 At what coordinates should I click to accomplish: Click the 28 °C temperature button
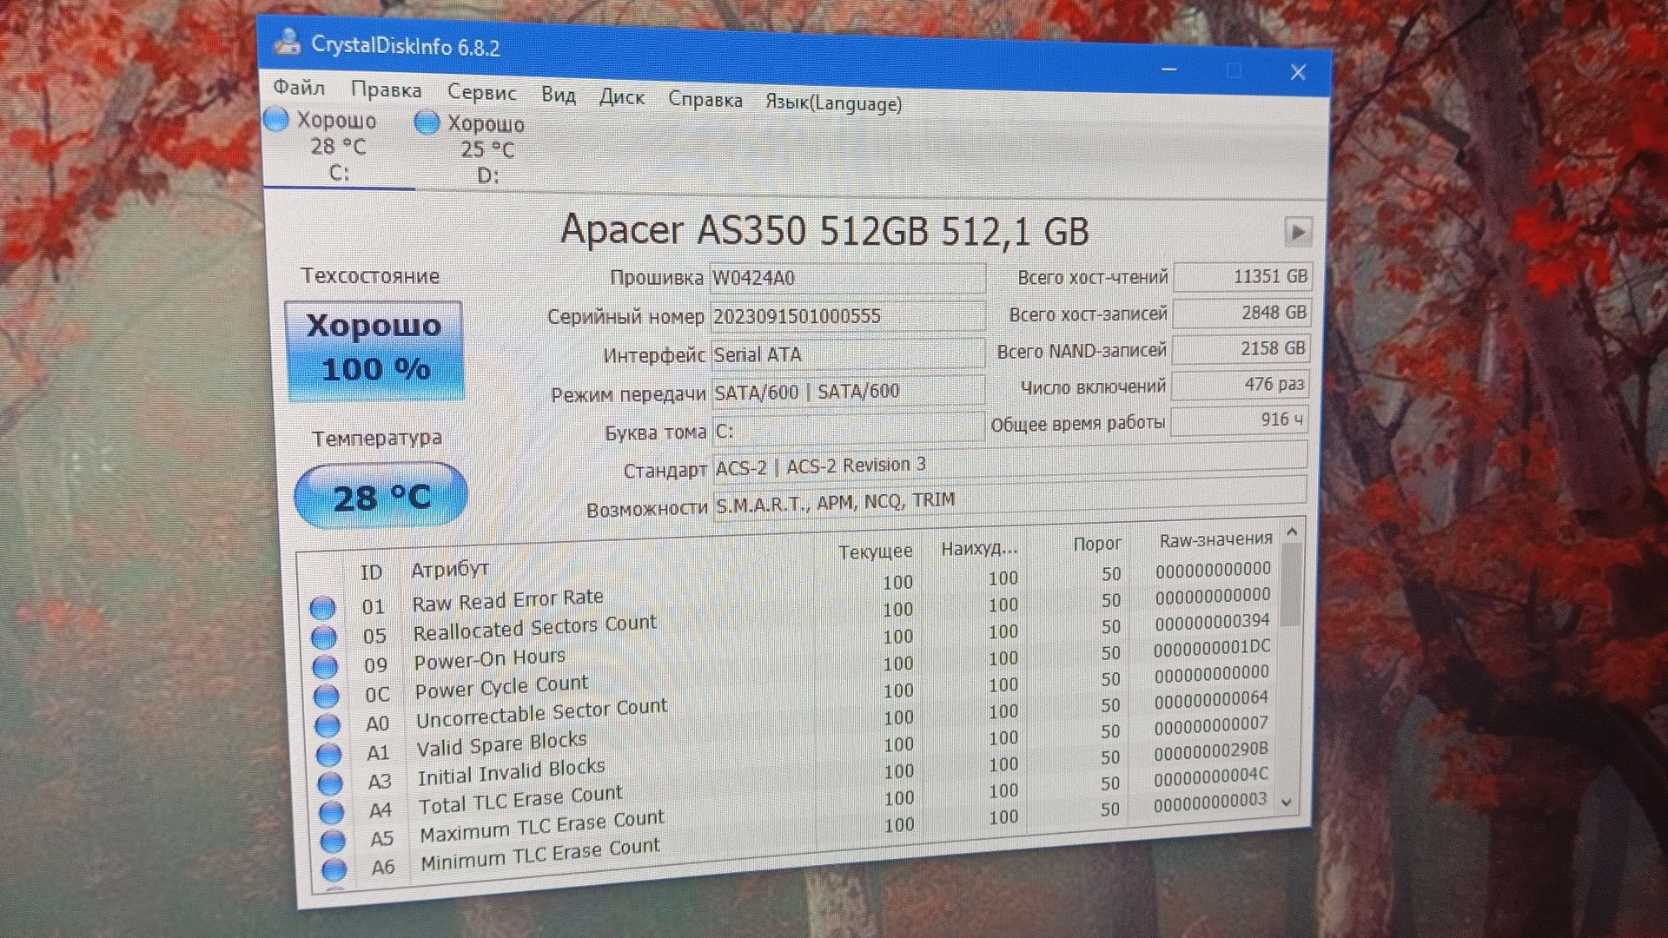pos(381,496)
